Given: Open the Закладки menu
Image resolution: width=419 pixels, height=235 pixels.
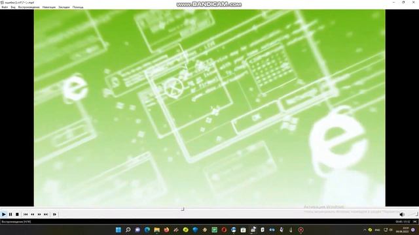Looking at the screenshot, I should (64, 7).
